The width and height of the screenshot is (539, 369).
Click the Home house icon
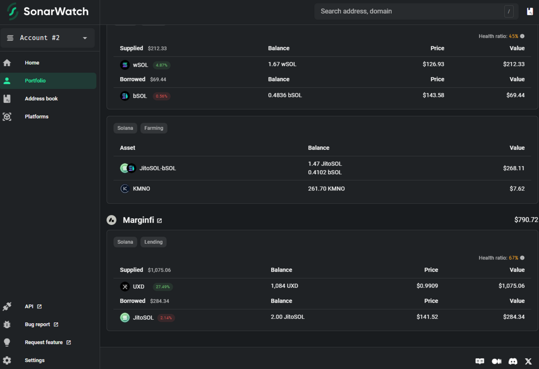[7, 63]
